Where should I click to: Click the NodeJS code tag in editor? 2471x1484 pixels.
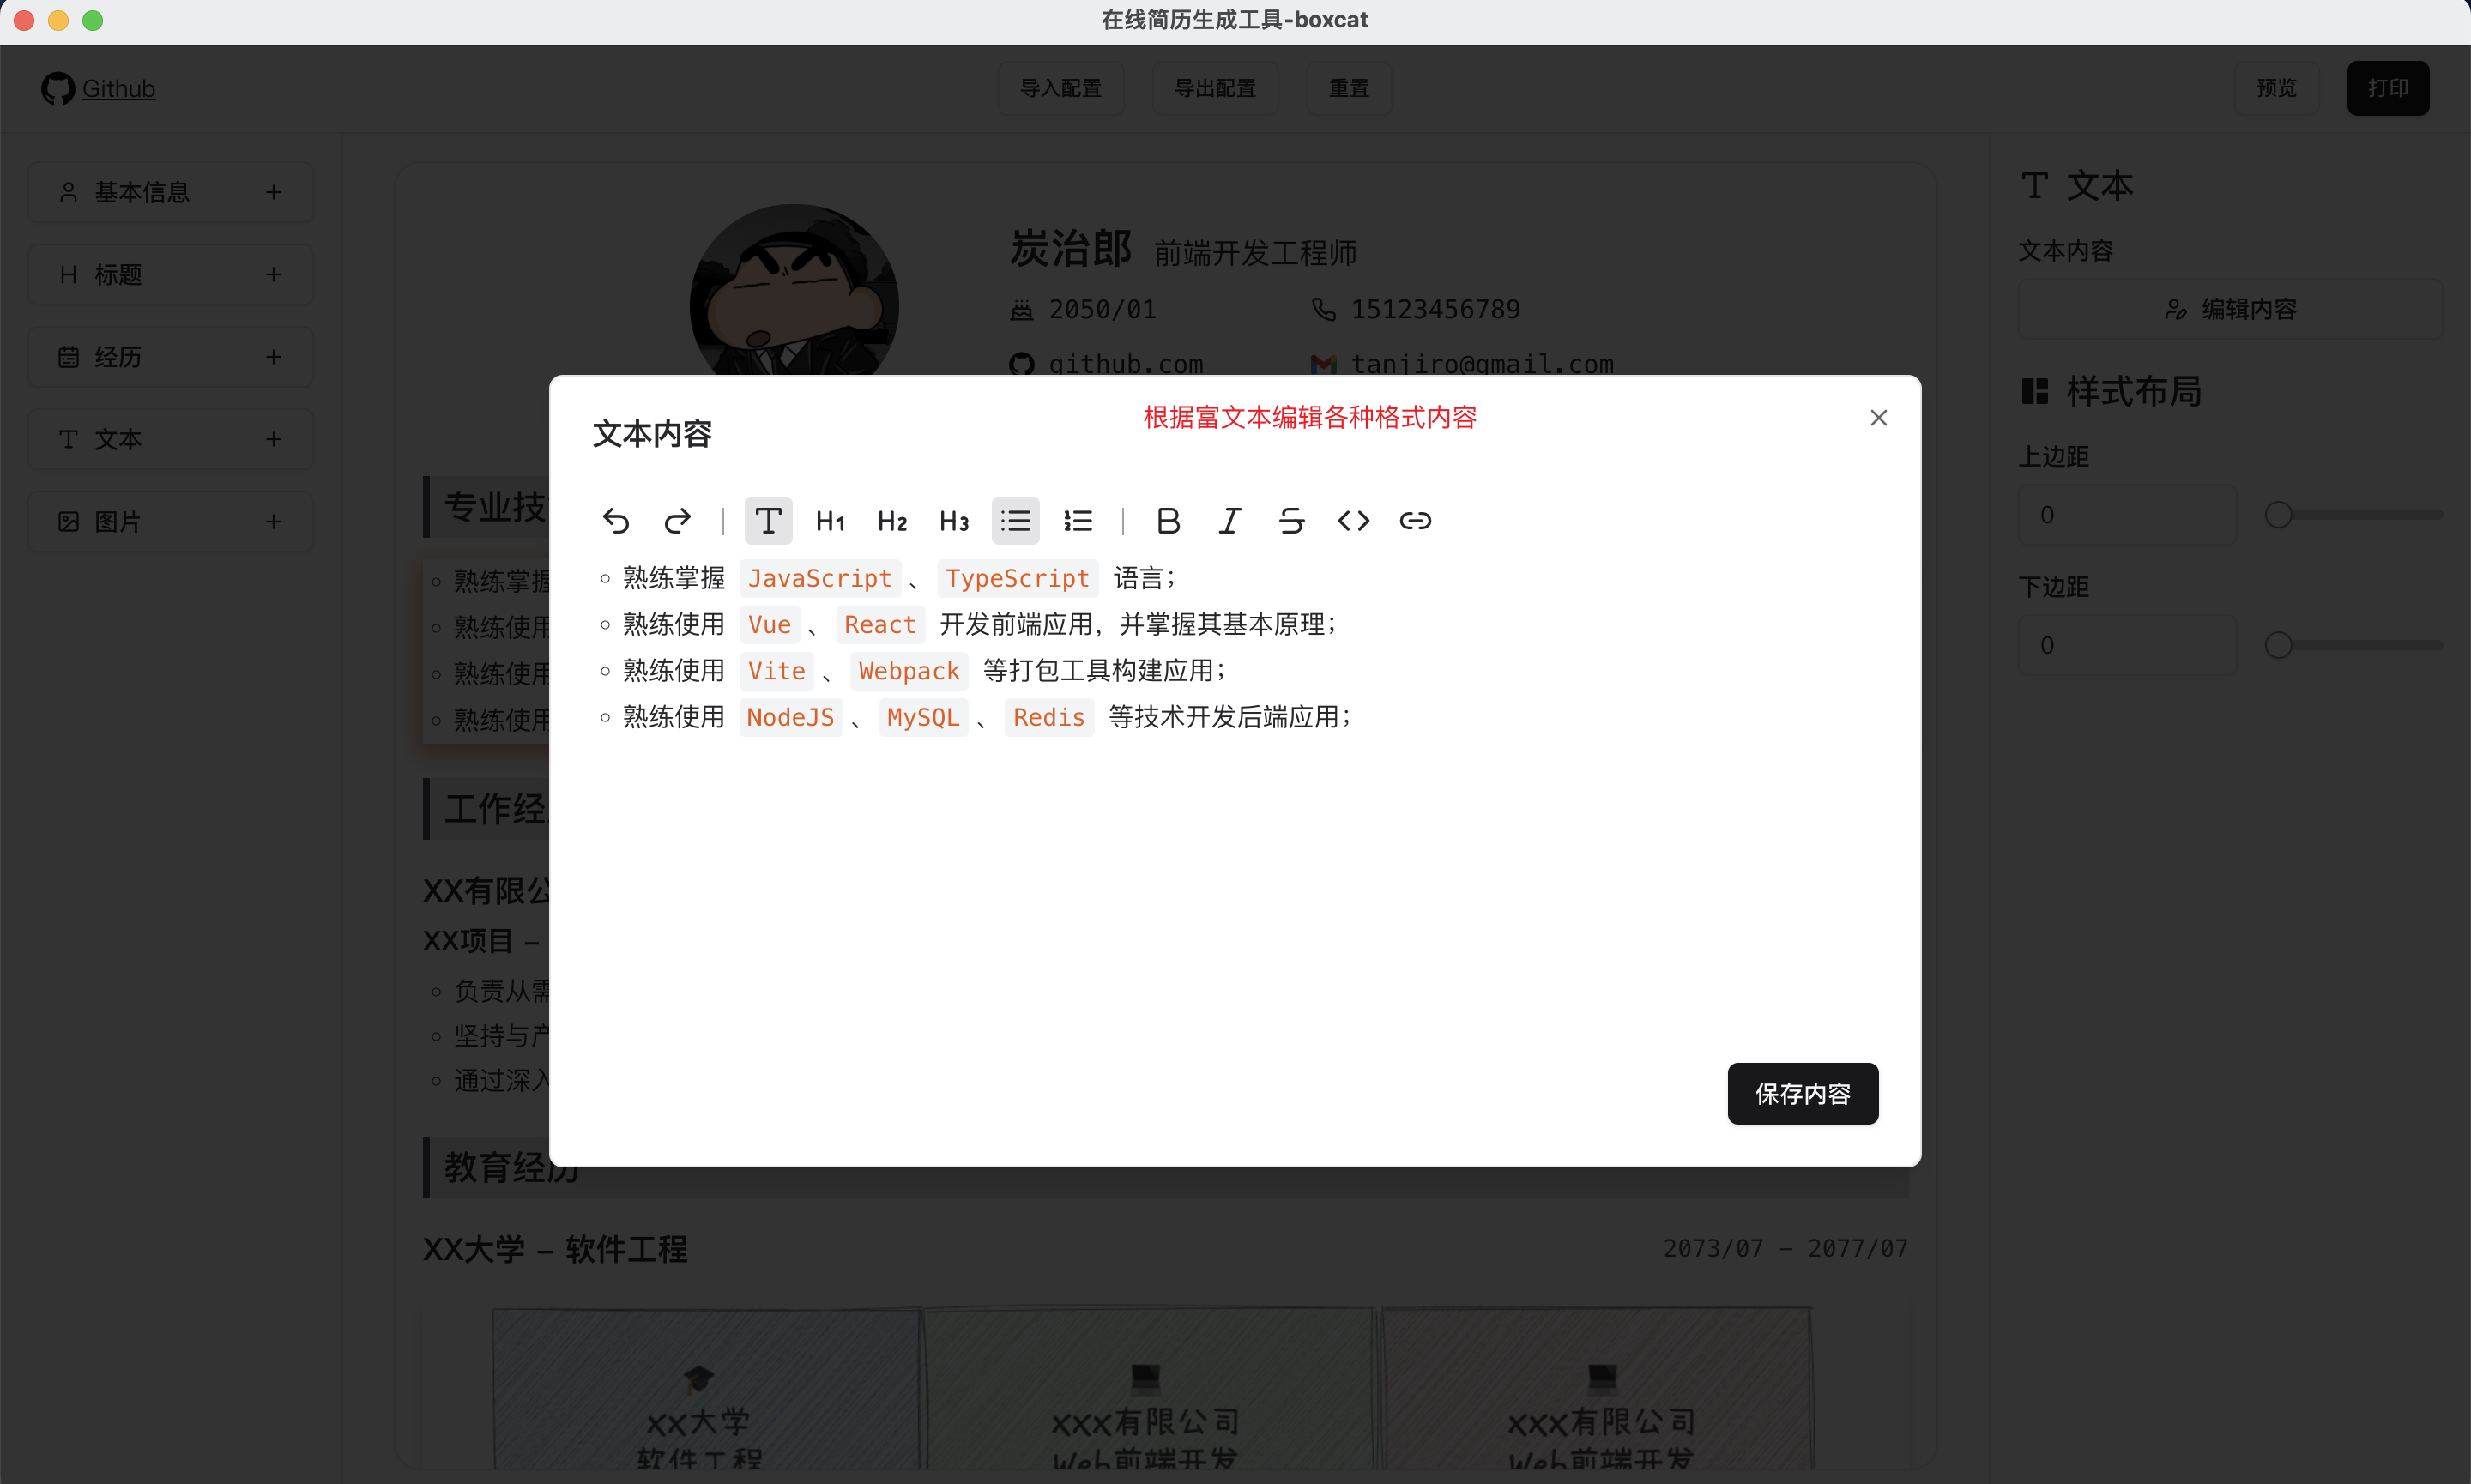(791, 718)
